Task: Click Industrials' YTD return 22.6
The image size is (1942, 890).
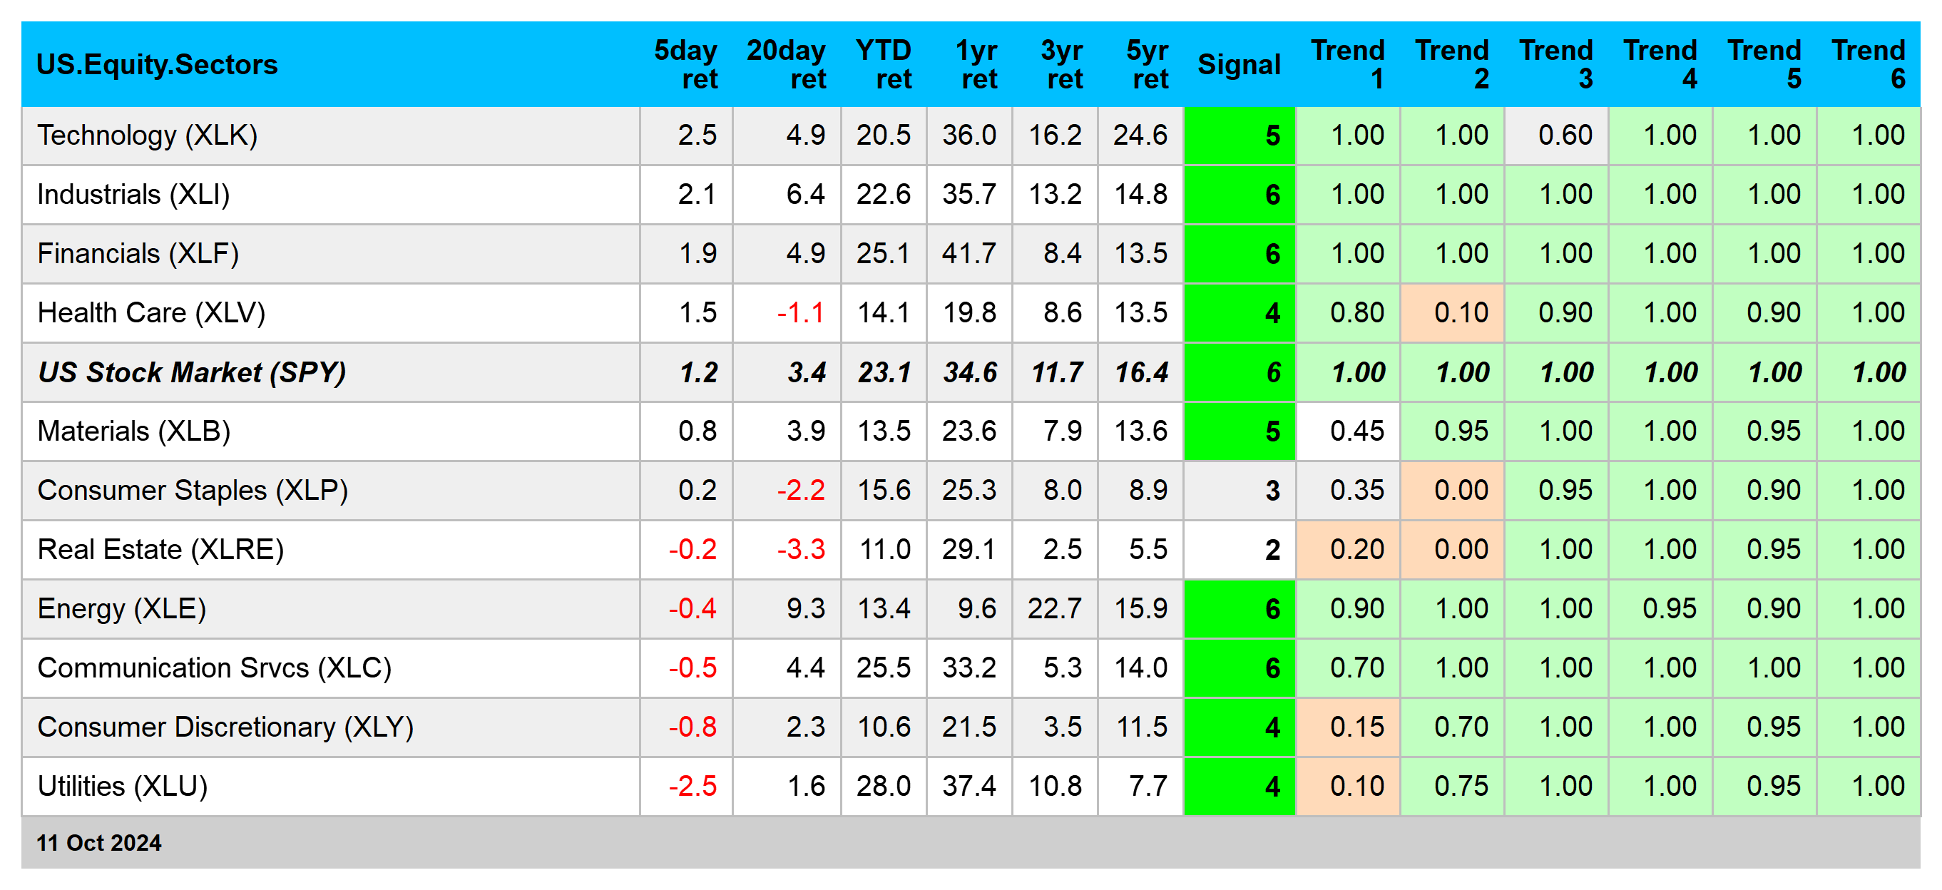Action: (x=884, y=195)
